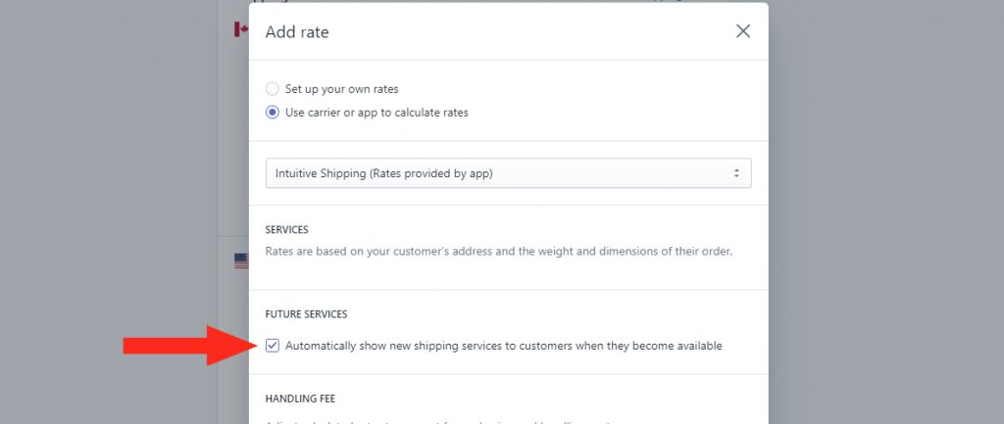
Task: Click the SERVICES section heading
Action: (x=287, y=229)
